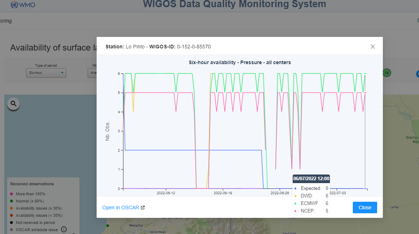
Task: Click the WMO logo in the header
Action: pyautogui.click(x=23, y=5)
